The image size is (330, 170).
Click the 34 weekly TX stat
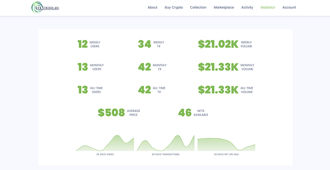click(144, 44)
